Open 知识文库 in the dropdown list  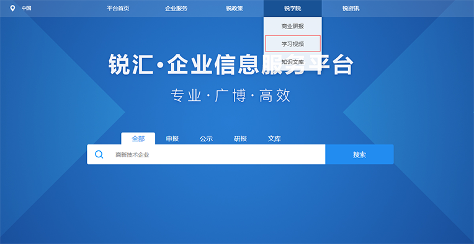pos(293,62)
